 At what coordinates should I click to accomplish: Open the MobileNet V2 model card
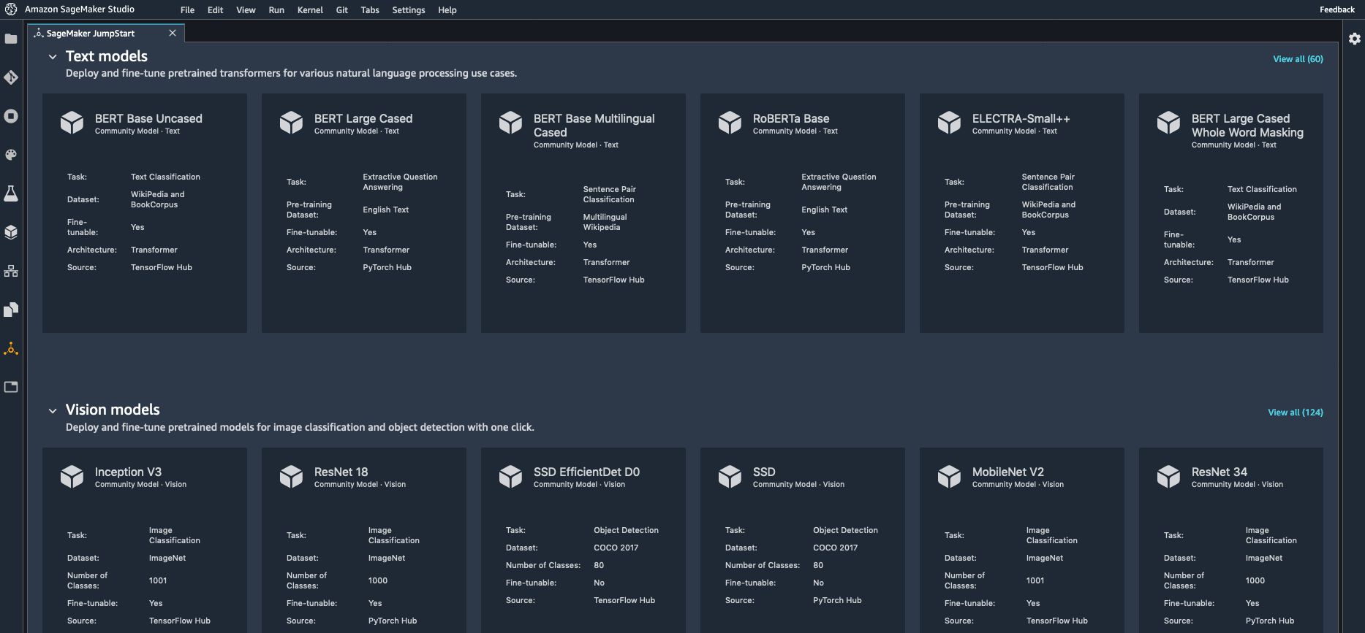click(x=1022, y=540)
